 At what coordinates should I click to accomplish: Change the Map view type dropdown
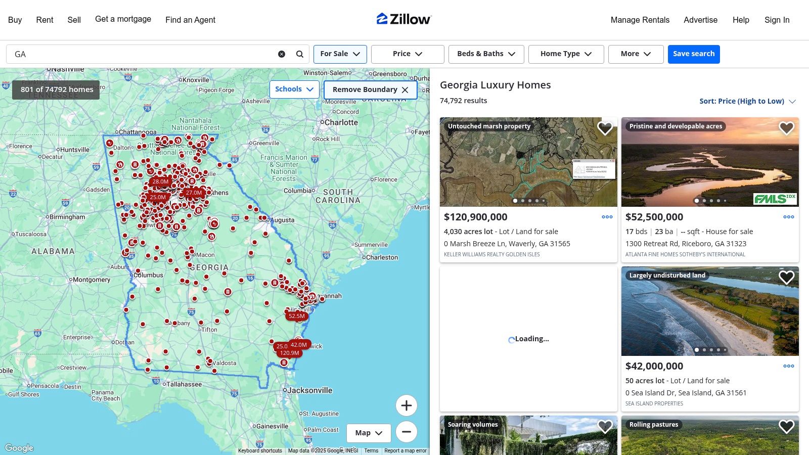369,433
